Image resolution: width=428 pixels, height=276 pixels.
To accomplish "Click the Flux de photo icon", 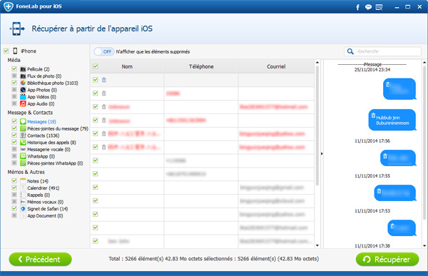I will [23, 76].
